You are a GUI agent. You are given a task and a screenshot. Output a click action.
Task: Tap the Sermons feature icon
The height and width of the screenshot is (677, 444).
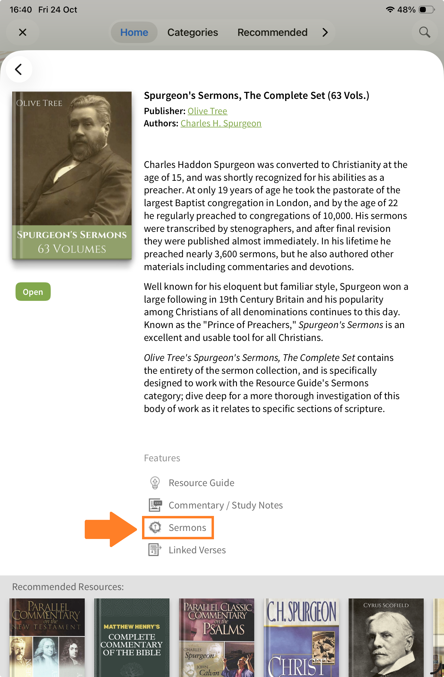pyautogui.click(x=155, y=528)
